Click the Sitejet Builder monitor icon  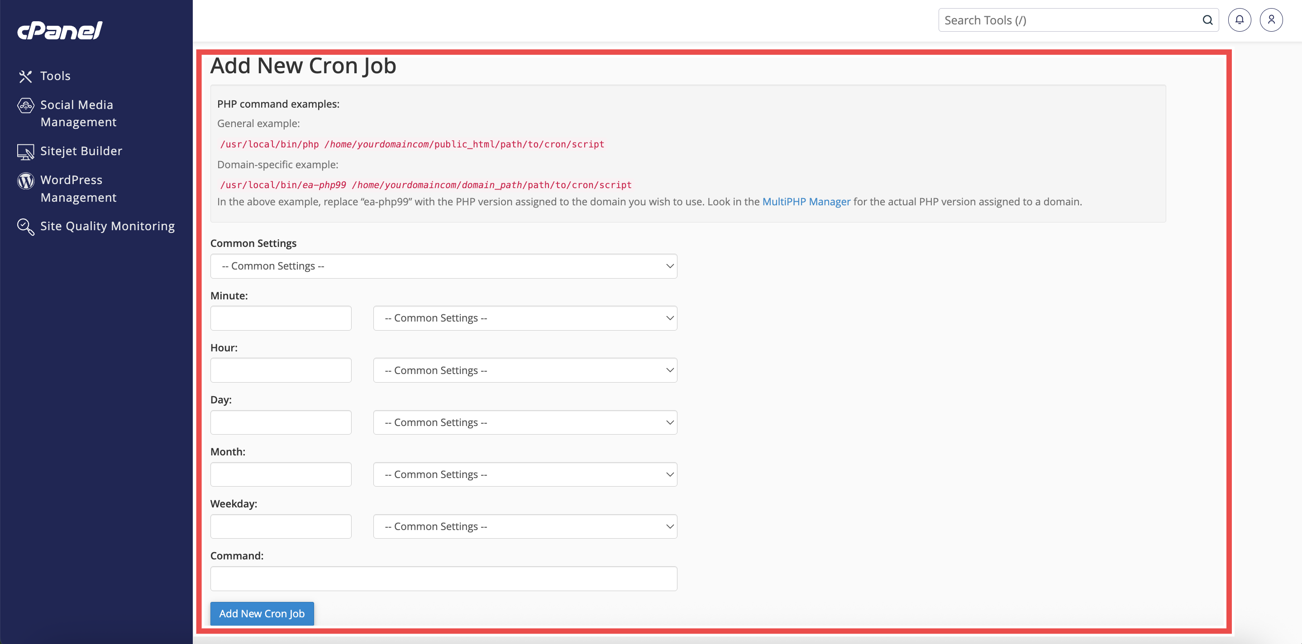click(25, 152)
